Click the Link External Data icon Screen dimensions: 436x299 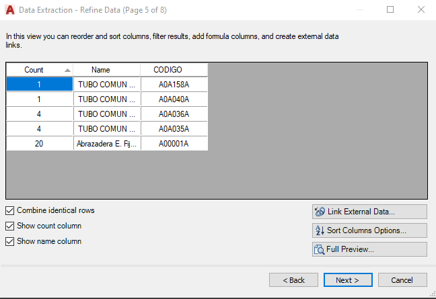320,212
